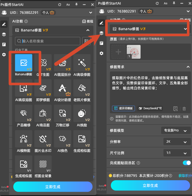Click the info icon next to AI功能
Viewport: 192px width, 196px height.
point(26,21)
